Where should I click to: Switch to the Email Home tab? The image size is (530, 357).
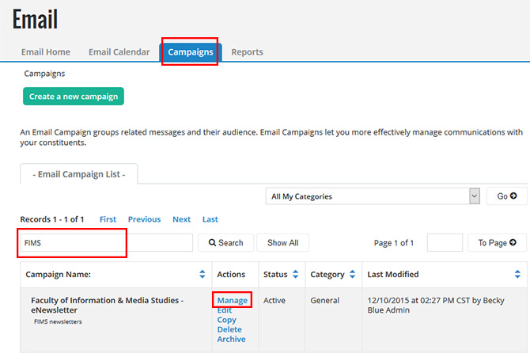(45, 52)
